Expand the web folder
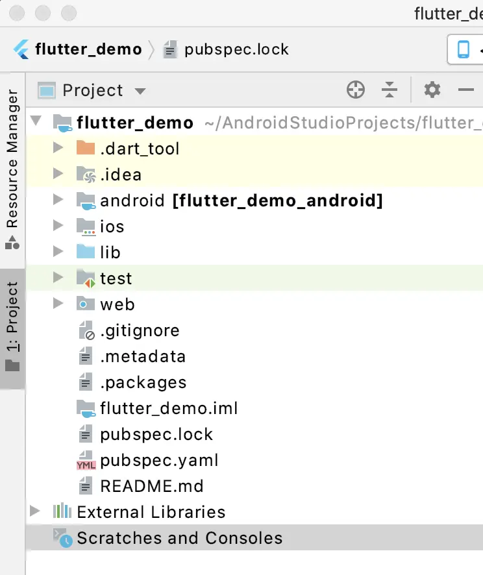The width and height of the screenshot is (483, 575). [58, 303]
